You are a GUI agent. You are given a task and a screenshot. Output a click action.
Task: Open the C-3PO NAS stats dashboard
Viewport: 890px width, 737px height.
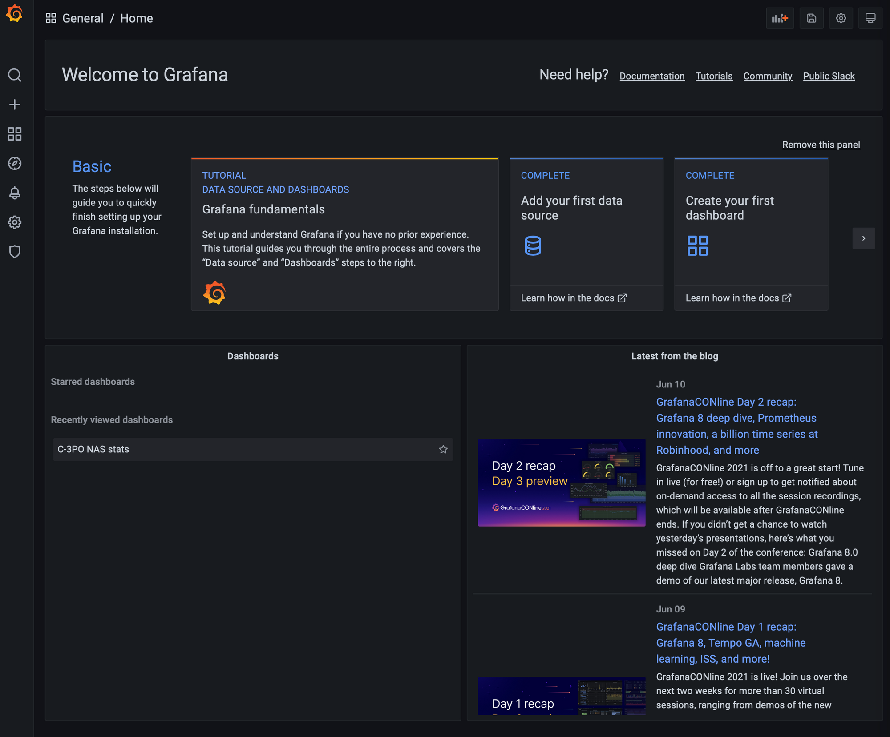(253, 449)
